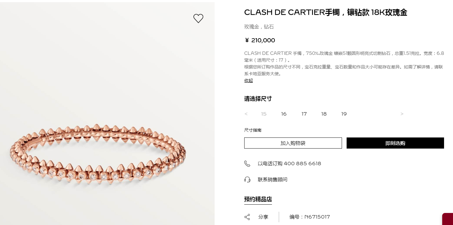
Task: Click the headset advisor icon
Action: (247, 179)
